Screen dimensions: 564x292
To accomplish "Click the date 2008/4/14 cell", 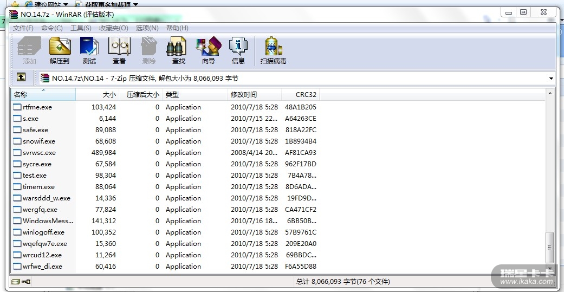I will point(254,152).
